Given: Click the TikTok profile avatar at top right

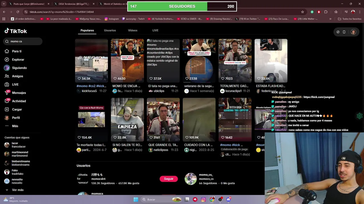Looking at the screenshot, I should click(353, 32).
